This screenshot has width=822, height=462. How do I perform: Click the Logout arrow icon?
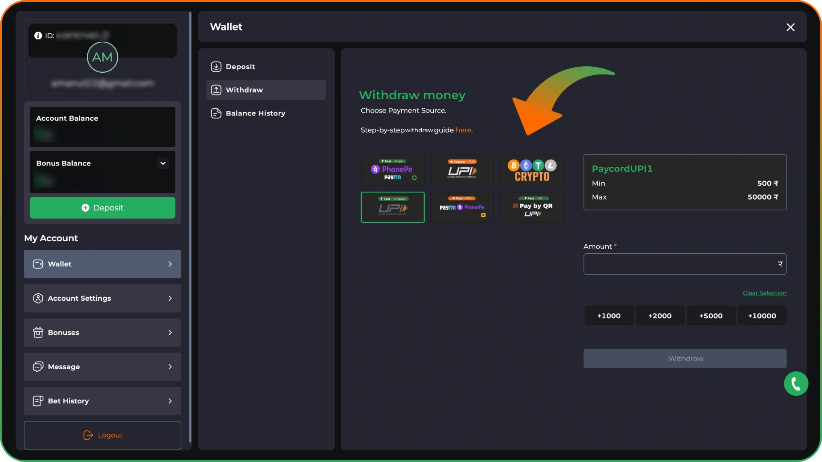pos(88,435)
